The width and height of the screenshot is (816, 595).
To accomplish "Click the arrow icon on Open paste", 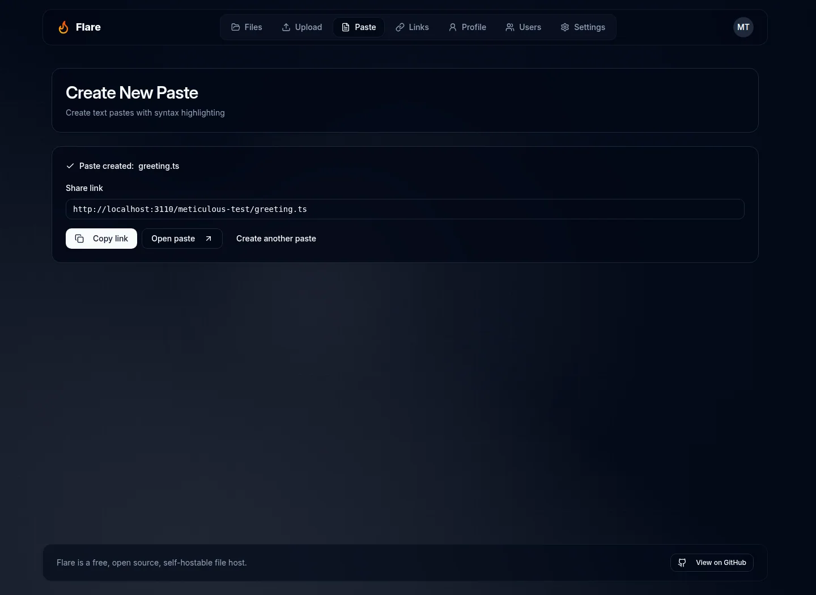I will click(x=209, y=239).
